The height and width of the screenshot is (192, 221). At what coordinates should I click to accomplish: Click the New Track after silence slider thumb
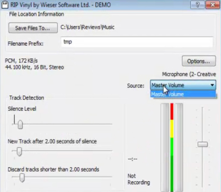tap(19, 152)
